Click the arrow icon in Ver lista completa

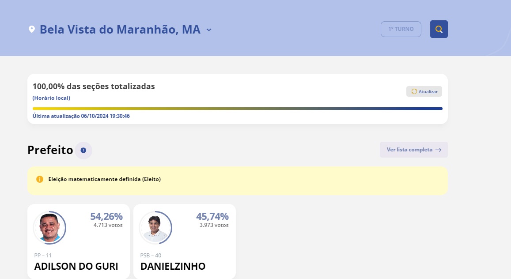tap(438, 150)
